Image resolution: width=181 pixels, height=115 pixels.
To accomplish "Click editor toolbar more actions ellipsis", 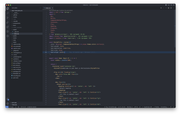I will pos(173,8).
